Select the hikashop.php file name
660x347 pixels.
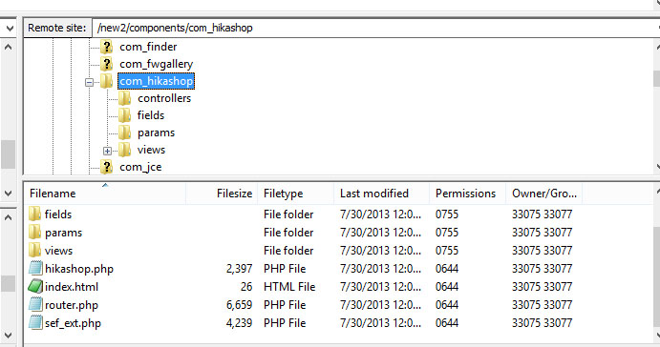[79, 269]
